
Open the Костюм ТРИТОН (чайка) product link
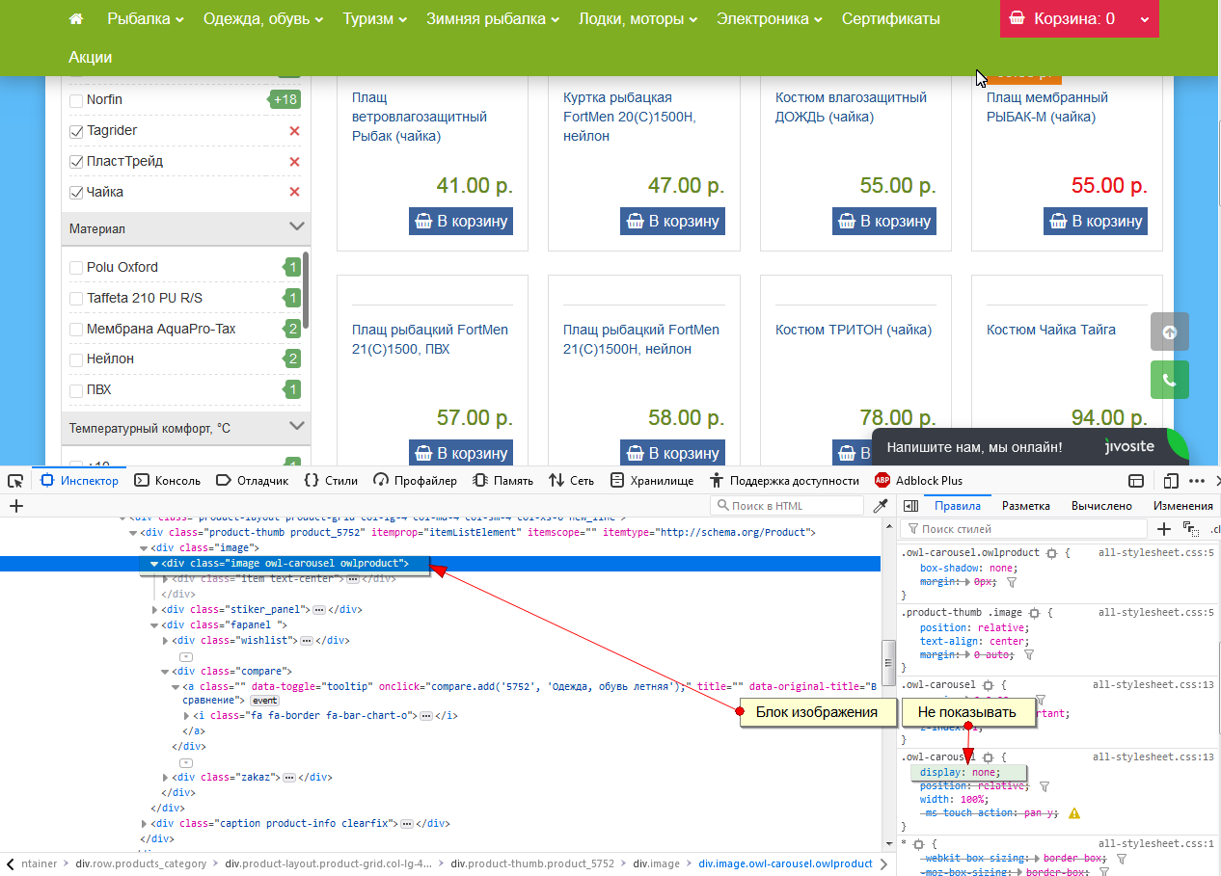(853, 330)
